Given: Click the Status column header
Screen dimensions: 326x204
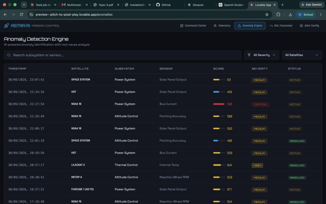Looking at the screenshot, I should click(x=294, y=68).
